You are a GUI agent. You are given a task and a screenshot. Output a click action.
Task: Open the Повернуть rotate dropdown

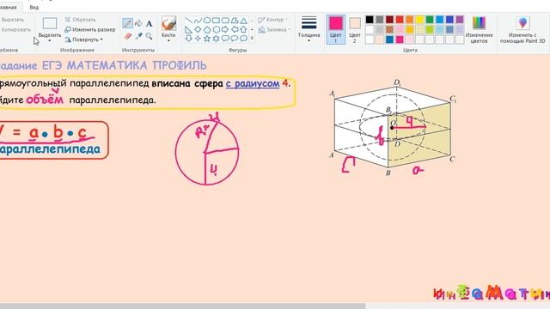(84, 39)
